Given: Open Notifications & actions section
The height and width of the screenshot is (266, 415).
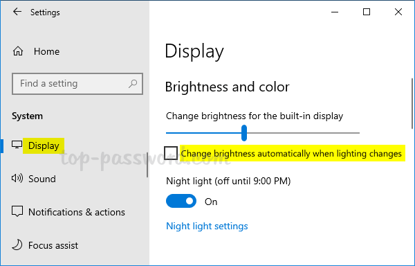Looking at the screenshot, I should [x=77, y=212].
